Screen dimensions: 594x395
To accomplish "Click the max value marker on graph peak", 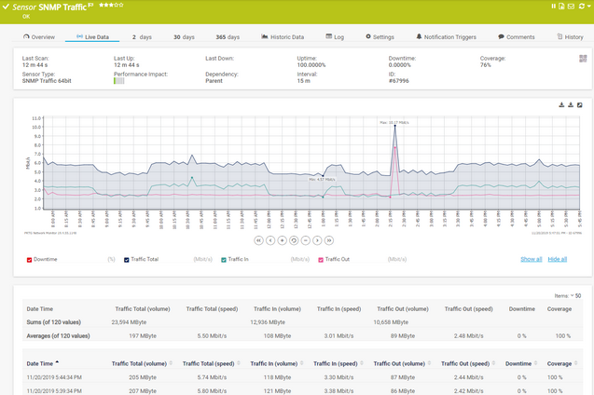I will pyautogui.click(x=394, y=125).
